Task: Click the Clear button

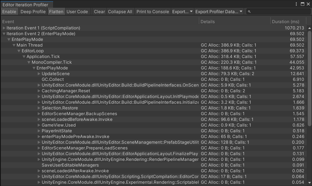Action: click(99, 12)
